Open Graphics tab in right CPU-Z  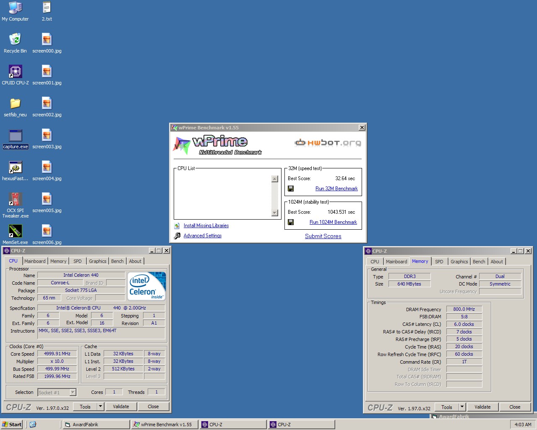(x=459, y=262)
